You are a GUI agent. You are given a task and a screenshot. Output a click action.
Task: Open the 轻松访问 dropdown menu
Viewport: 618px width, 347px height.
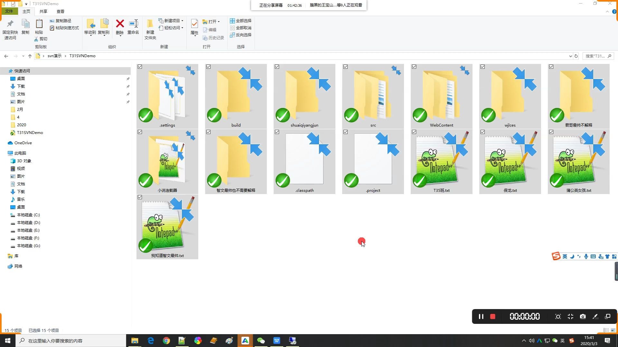172,28
